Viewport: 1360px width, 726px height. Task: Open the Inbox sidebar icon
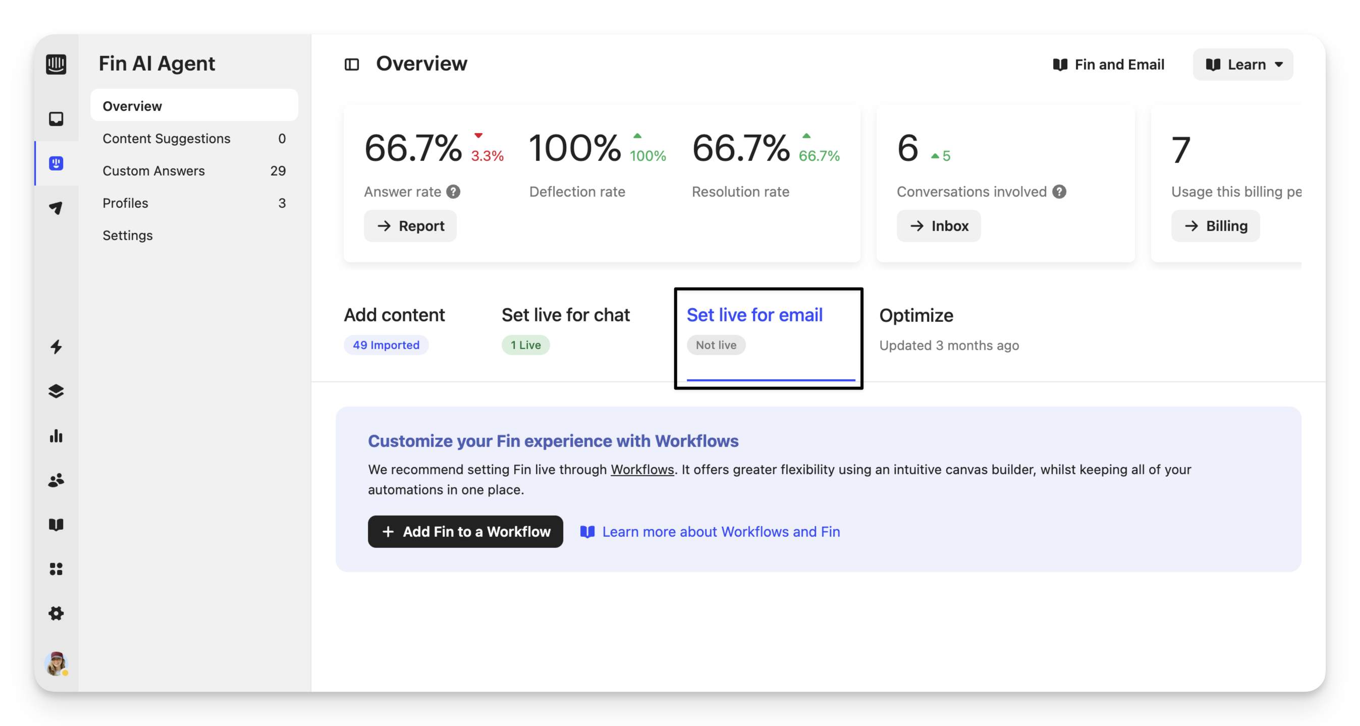(56, 118)
